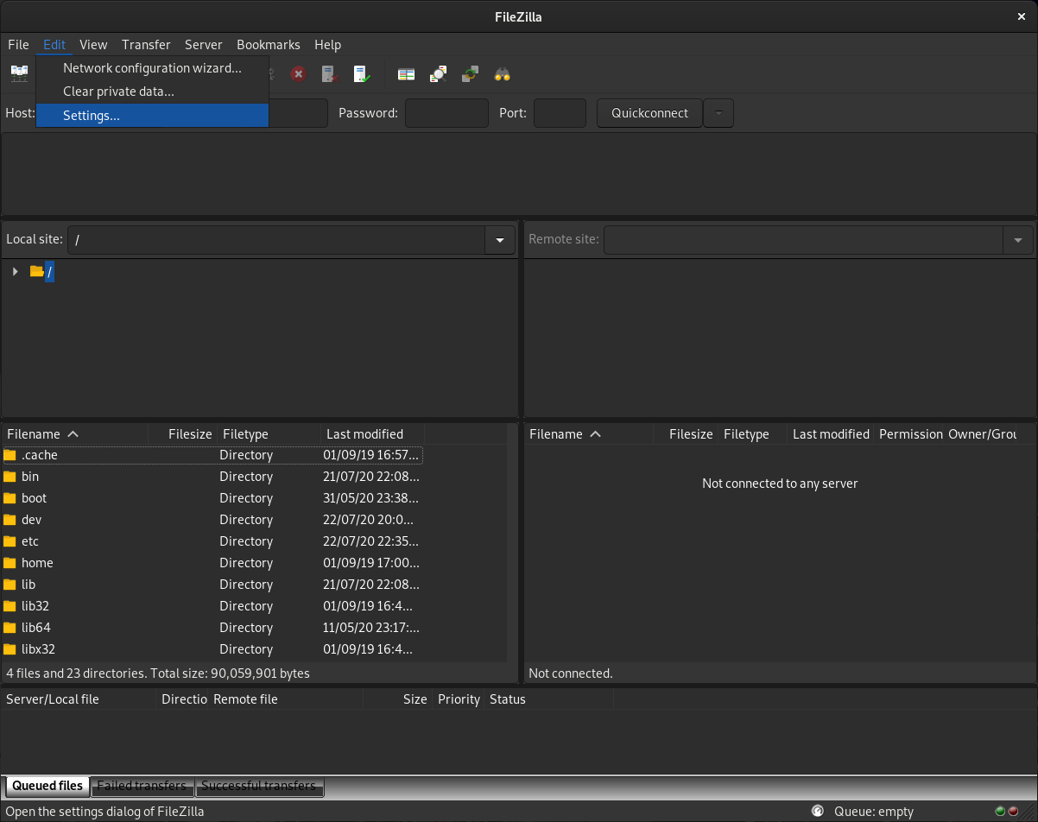1038x822 pixels.
Task: Sort remote list by Permission column
Action: click(x=909, y=434)
